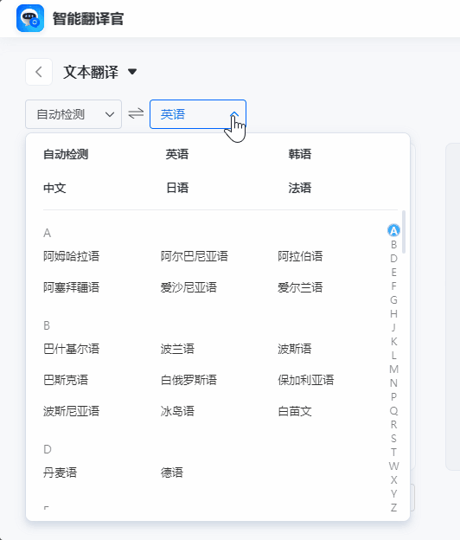Jump to letter F in the alphabet index

click(x=394, y=286)
